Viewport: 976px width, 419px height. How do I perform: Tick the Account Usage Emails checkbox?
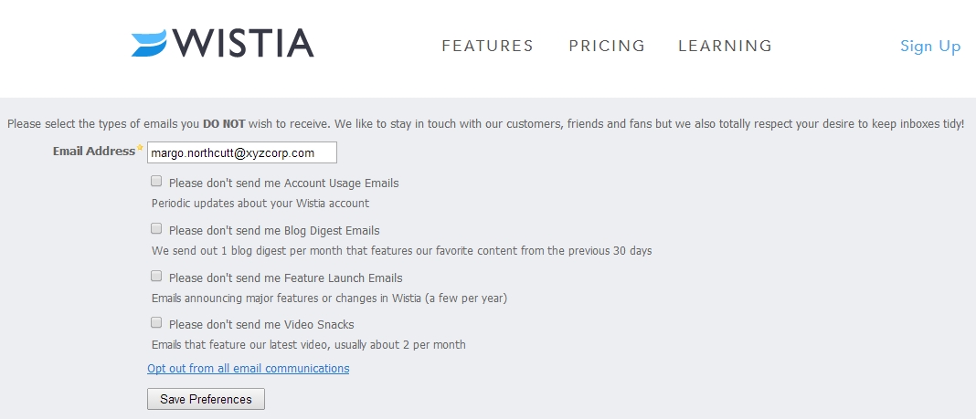point(156,182)
